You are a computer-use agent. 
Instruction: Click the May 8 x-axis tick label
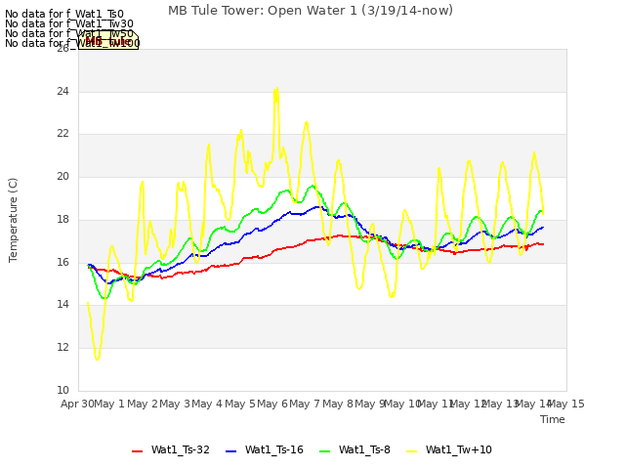(338, 404)
